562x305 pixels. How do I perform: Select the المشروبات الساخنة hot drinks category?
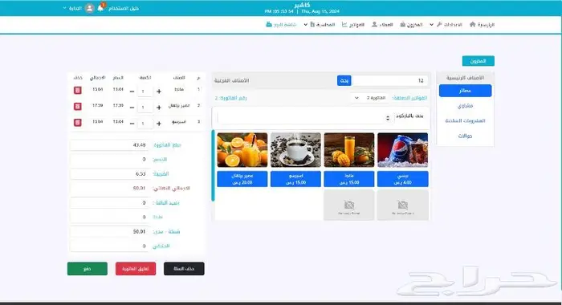click(x=465, y=120)
